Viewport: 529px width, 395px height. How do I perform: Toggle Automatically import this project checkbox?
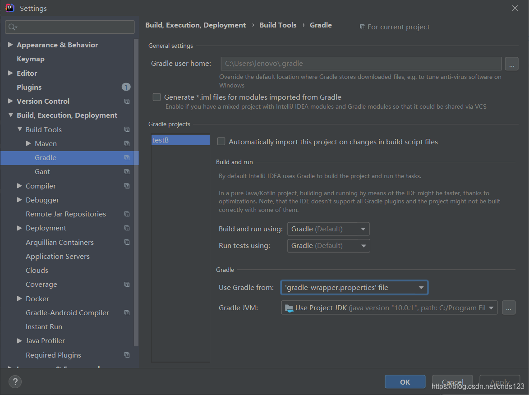click(x=221, y=141)
